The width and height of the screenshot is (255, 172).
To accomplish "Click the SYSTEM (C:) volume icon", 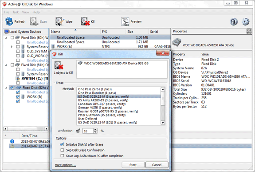I will 18,79.
